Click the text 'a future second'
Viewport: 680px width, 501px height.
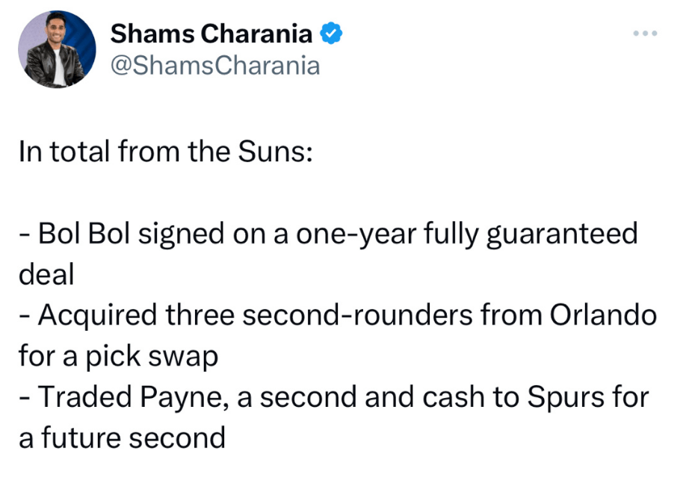tap(122, 437)
